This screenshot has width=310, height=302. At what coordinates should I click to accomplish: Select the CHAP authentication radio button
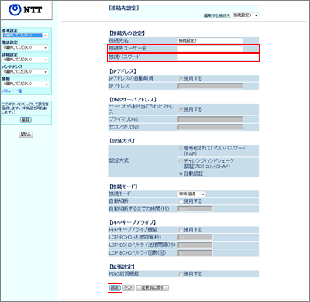(x=181, y=161)
